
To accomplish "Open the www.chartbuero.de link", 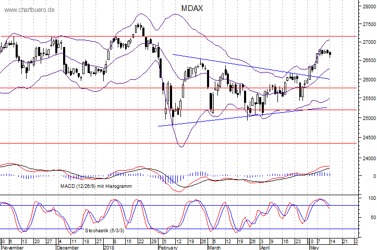I will [x=28, y=10].
